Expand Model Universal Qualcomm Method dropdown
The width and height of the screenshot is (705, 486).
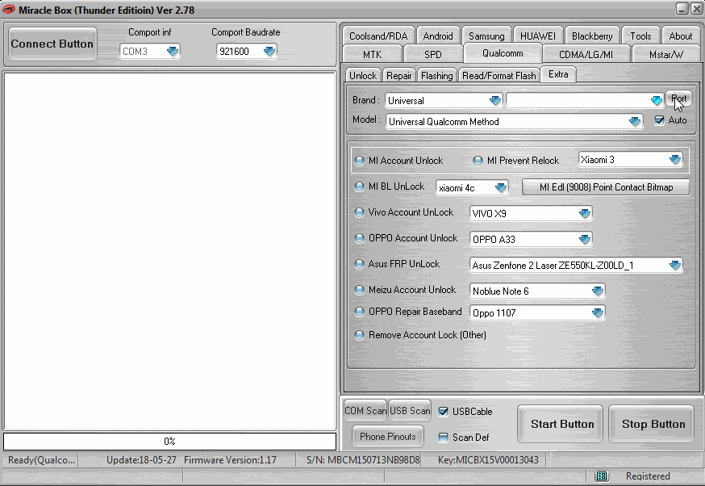coord(634,121)
